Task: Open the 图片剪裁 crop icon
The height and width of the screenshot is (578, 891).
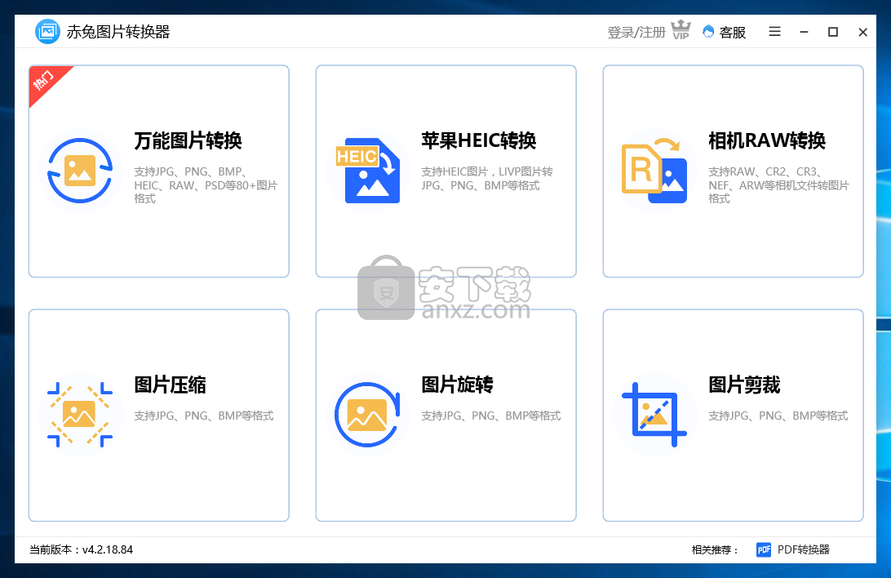Action: tap(654, 415)
